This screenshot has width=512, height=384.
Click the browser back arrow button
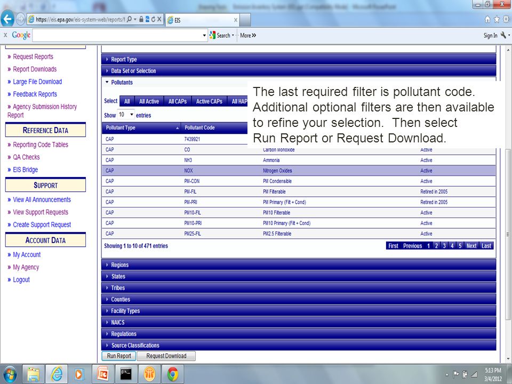point(7,19)
